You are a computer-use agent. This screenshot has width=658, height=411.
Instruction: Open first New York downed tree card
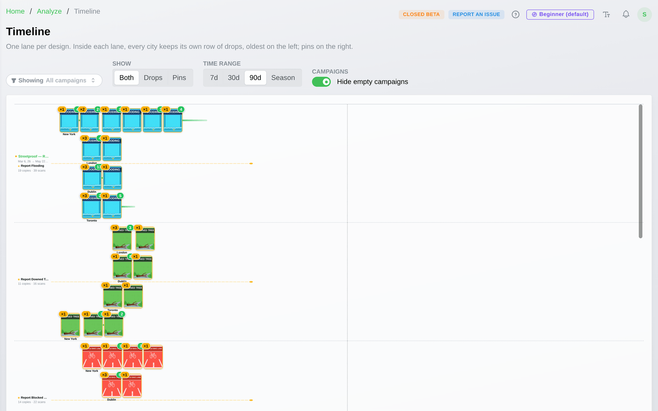pyautogui.click(x=70, y=325)
